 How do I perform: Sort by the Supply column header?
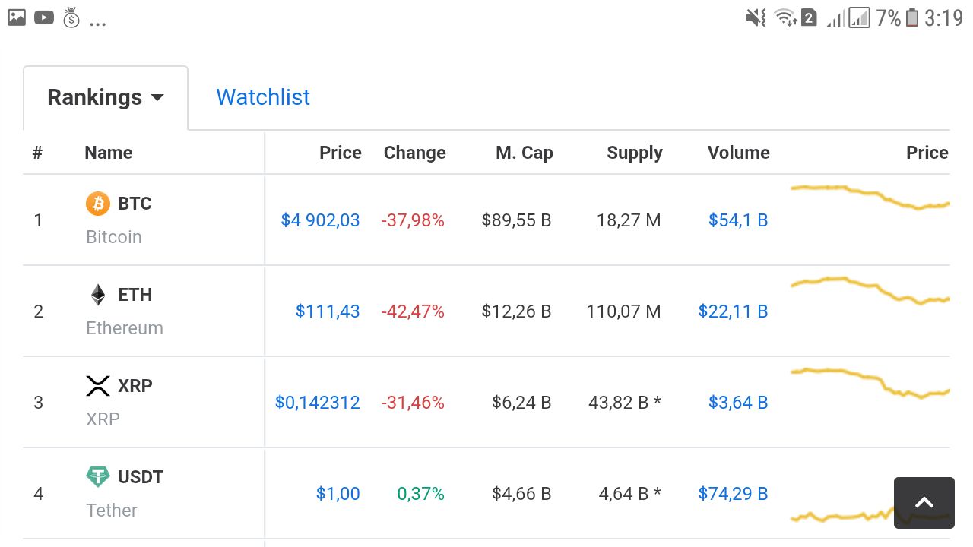pos(635,153)
